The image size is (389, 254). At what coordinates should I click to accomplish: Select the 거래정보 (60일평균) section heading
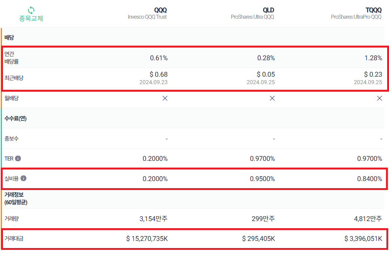(x=16, y=198)
